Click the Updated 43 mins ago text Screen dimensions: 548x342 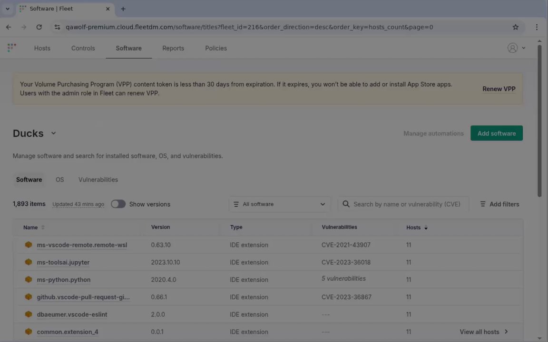(78, 204)
